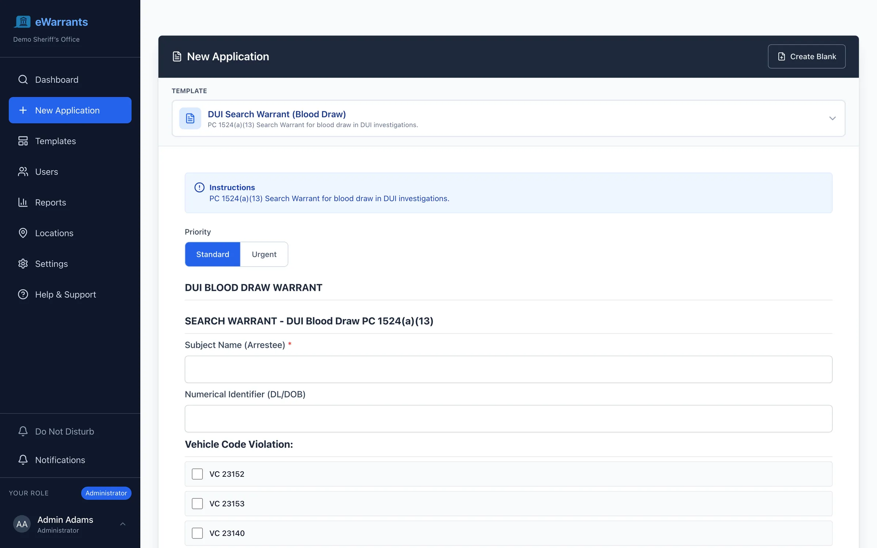Viewport: 877px width, 548px height.
Task: Go to Templates page
Action: [x=70, y=141]
